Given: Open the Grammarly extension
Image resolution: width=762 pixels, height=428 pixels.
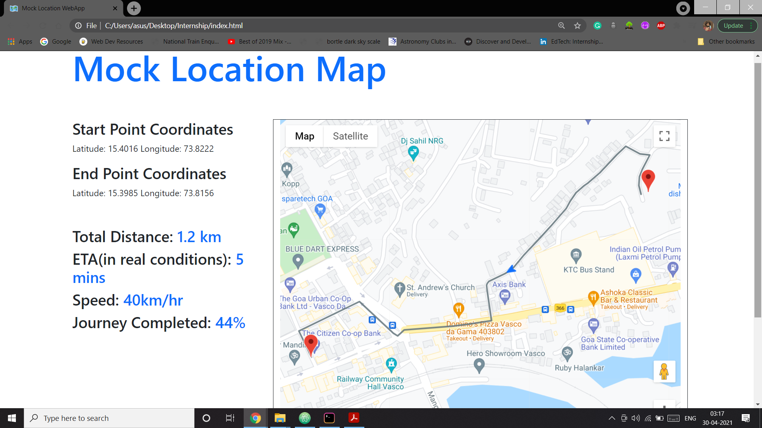Looking at the screenshot, I should pyautogui.click(x=598, y=25).
